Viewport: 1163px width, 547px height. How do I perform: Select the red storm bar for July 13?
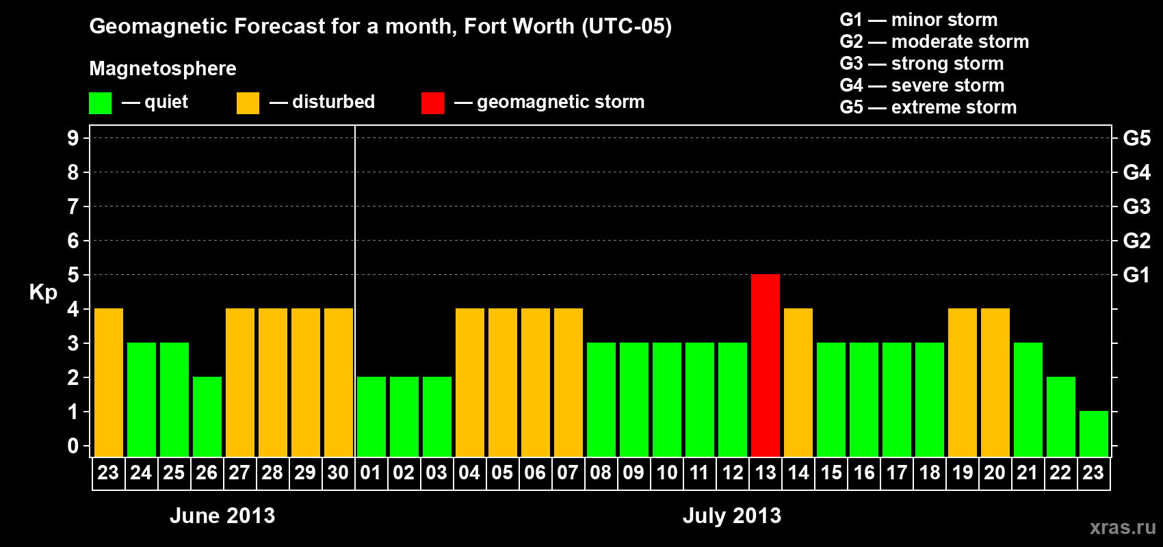tap(766, 365)
